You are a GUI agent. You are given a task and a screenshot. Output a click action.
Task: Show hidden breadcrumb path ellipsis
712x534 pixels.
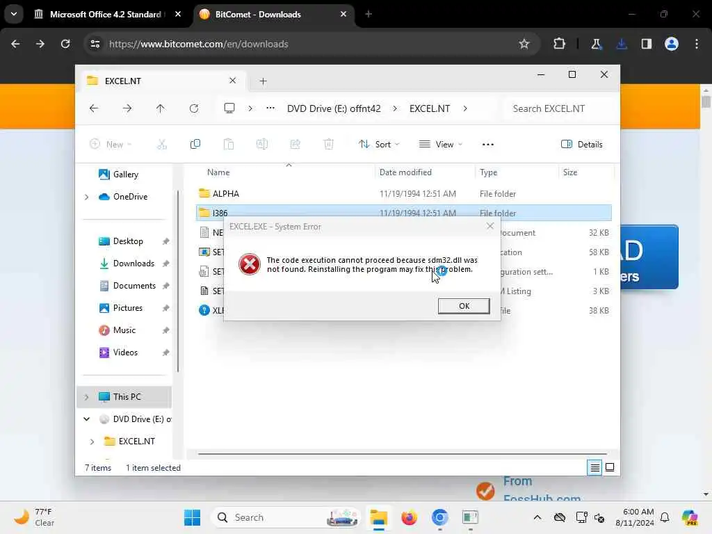point(270,108)
